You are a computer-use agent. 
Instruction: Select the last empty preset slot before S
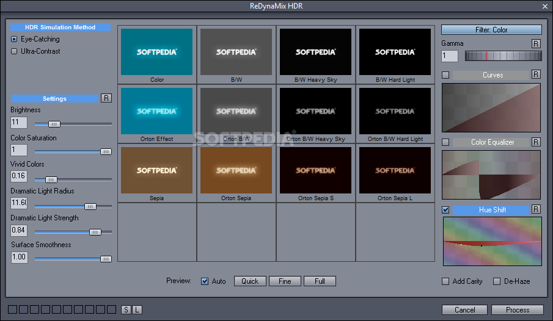[x=111, y=309]
